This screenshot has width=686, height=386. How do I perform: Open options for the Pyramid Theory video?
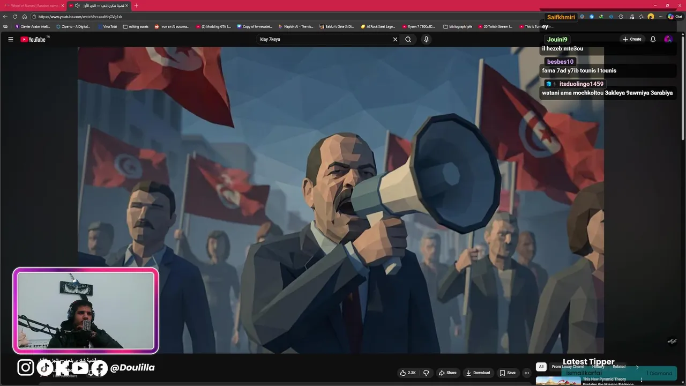point(641,380)
